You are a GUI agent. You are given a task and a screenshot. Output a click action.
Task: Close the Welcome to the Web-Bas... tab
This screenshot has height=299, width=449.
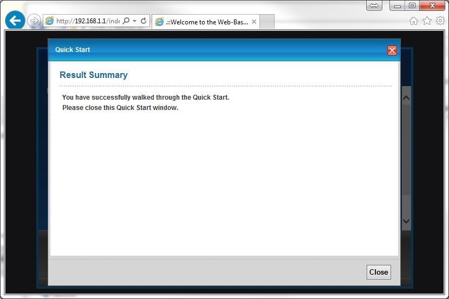[x=253, y=22]
